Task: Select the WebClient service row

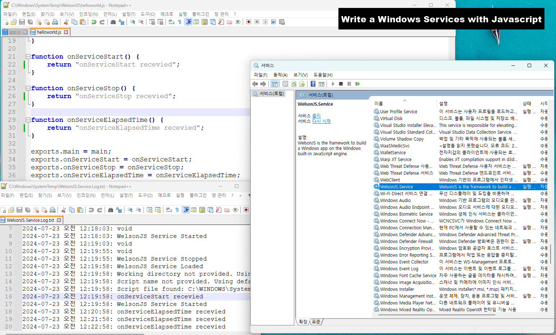Action: (x=390, y=180)
